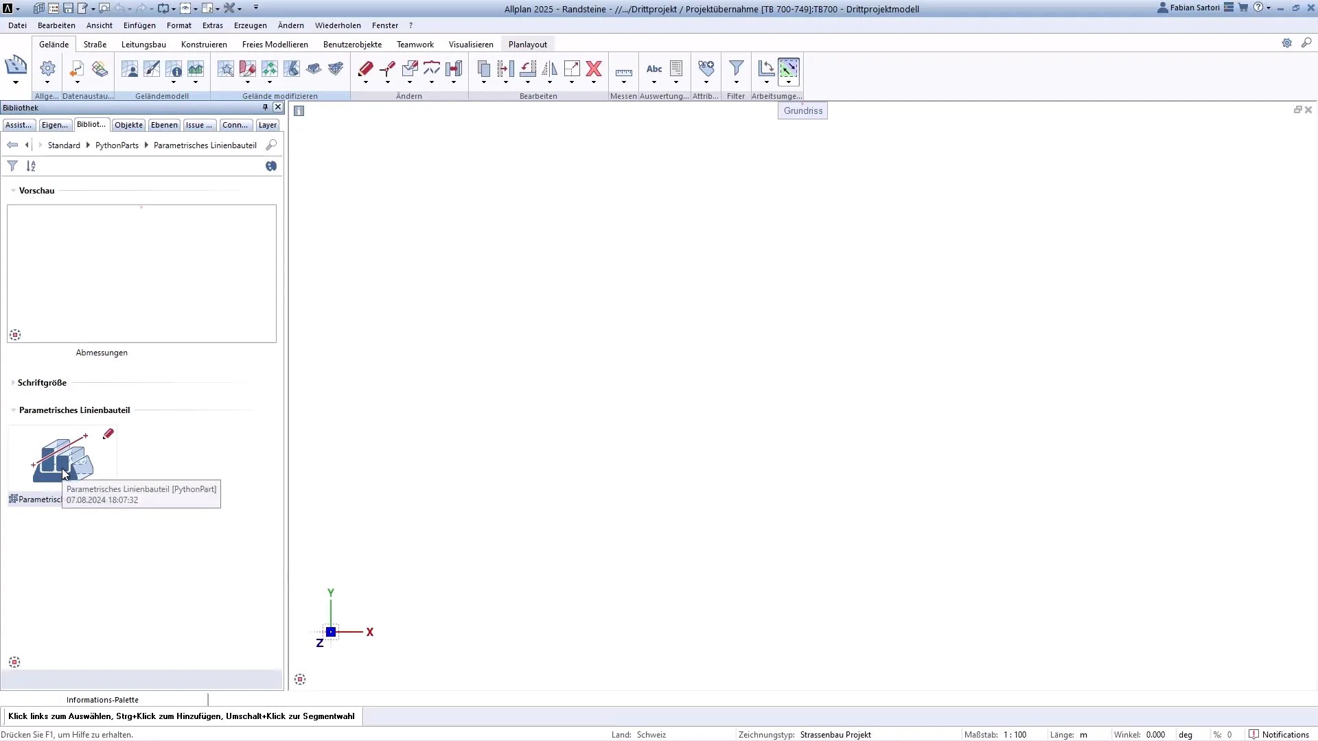Open the Teamwork menu
1318x741 pixels.
coord(415,44)
